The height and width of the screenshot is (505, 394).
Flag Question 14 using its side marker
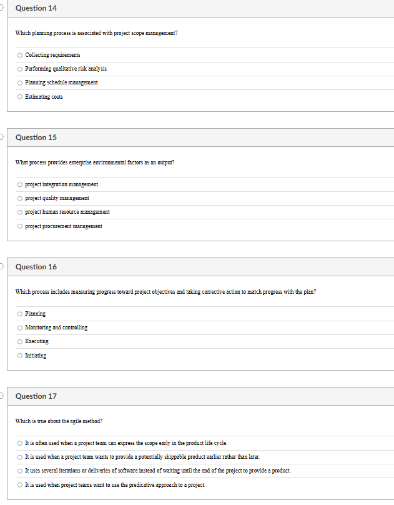(2, 6)
